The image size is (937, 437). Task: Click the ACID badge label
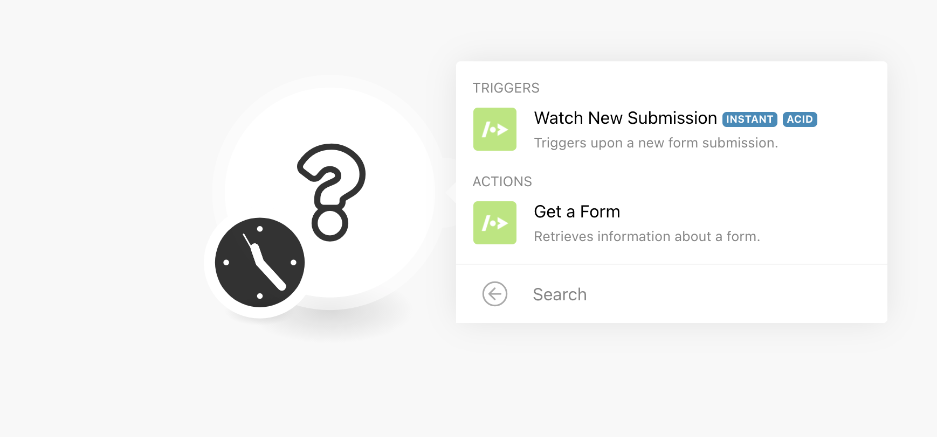(800, 119)
